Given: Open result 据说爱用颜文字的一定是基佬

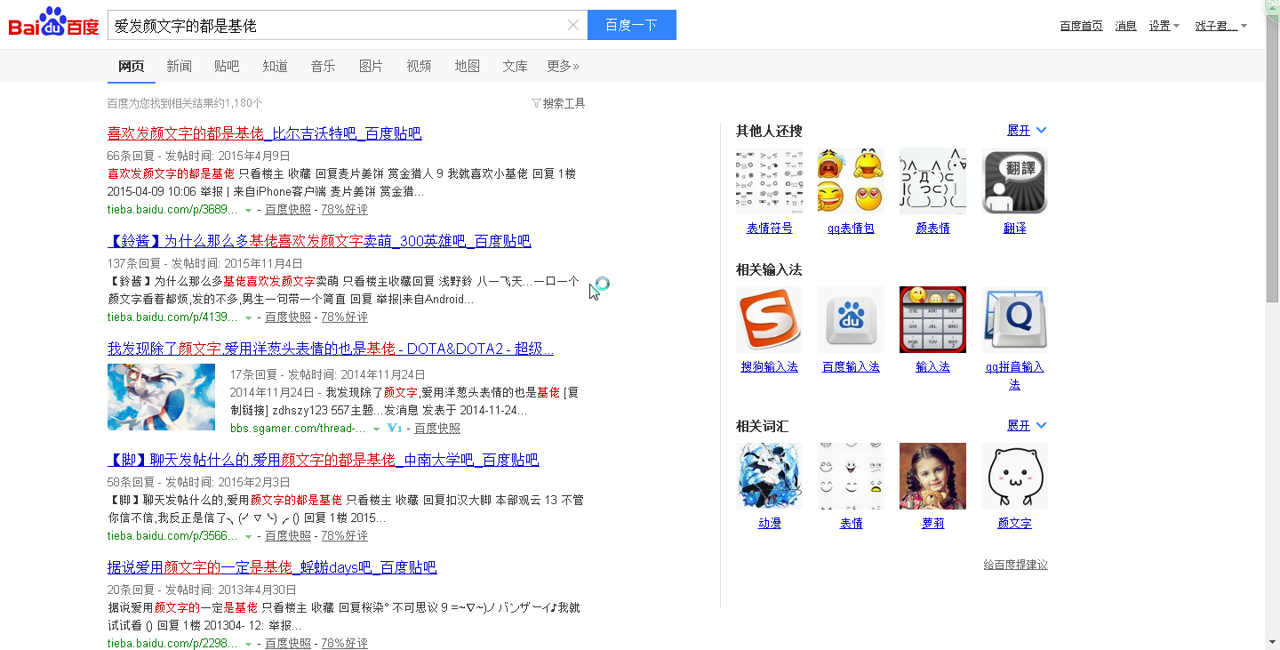Looking at the screenshot, I should [x=272, y=567].
